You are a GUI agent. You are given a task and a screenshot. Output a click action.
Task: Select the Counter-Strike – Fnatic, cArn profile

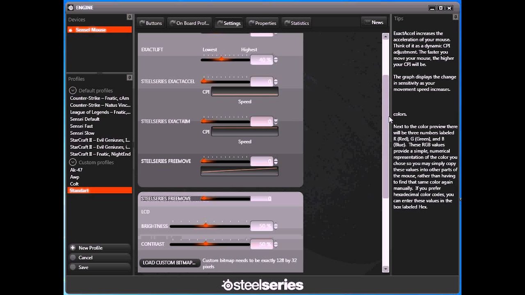pyautogui.click(x=100, y=98)
